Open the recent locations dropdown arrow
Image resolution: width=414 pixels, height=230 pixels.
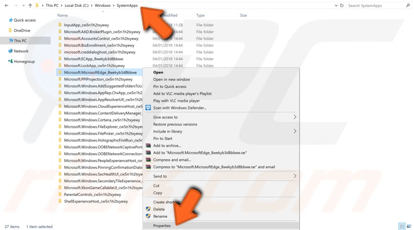[x=23, y=6]
